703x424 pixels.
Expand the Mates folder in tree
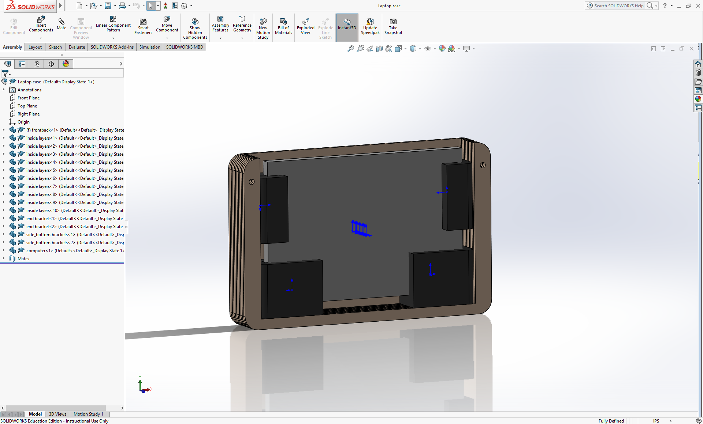(x=4, y=258)
